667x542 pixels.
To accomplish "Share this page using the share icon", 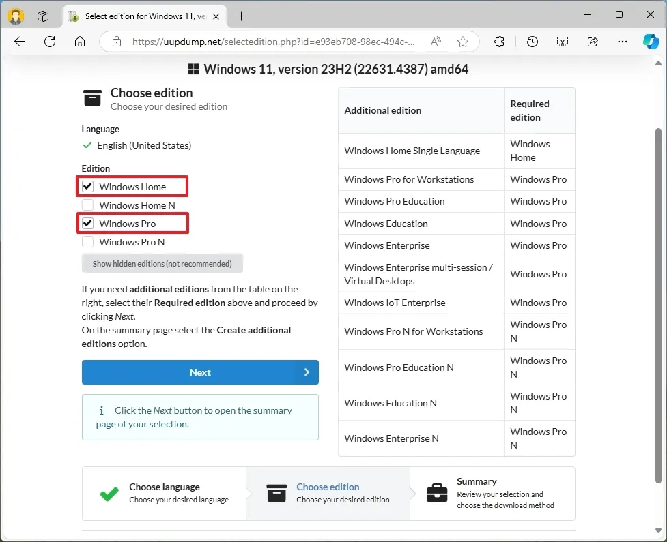I will coord(592,41).
